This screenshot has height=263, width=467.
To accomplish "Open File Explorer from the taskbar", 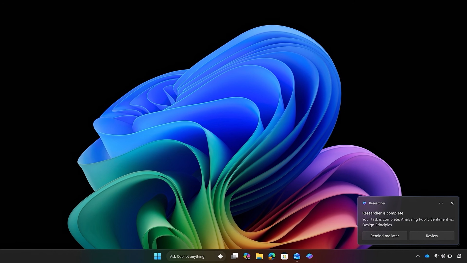I will (x=259, y=256).
